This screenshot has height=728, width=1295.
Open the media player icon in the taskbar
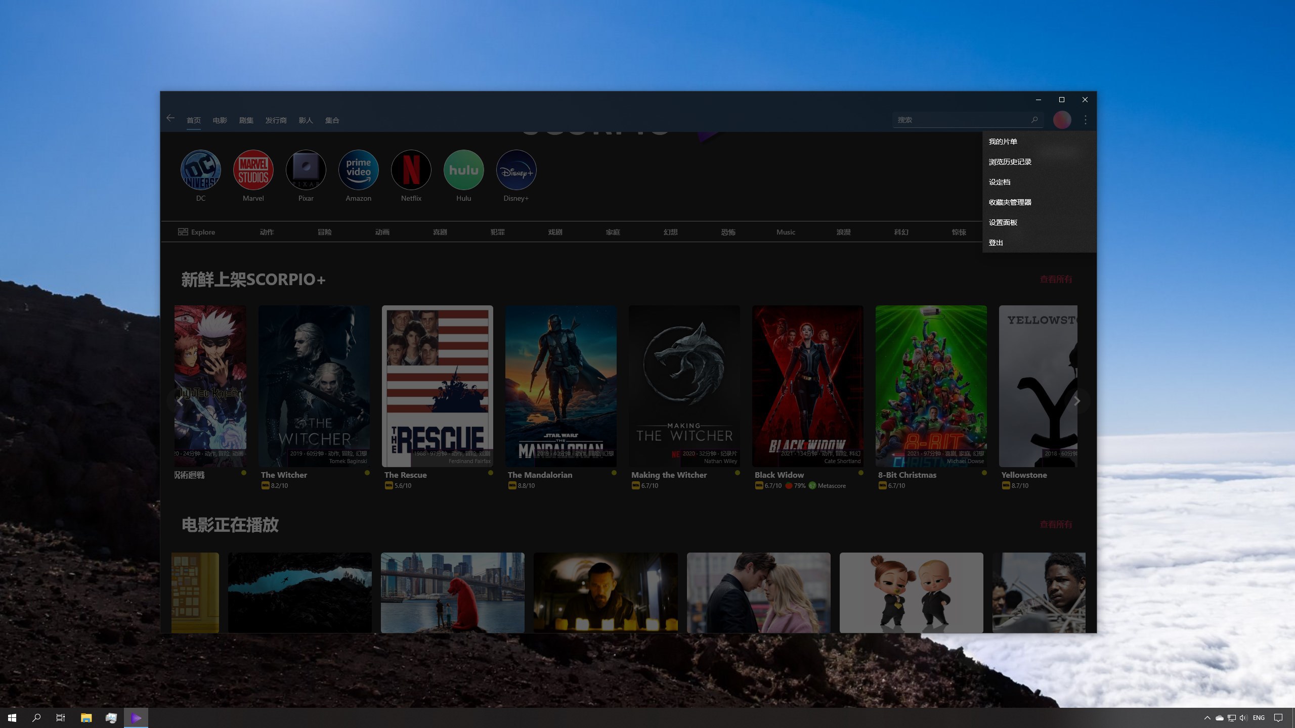tap(136, 717)
